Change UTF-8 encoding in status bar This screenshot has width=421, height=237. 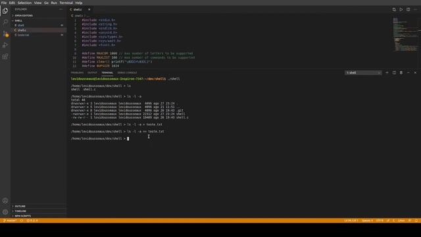pos(380,221)
